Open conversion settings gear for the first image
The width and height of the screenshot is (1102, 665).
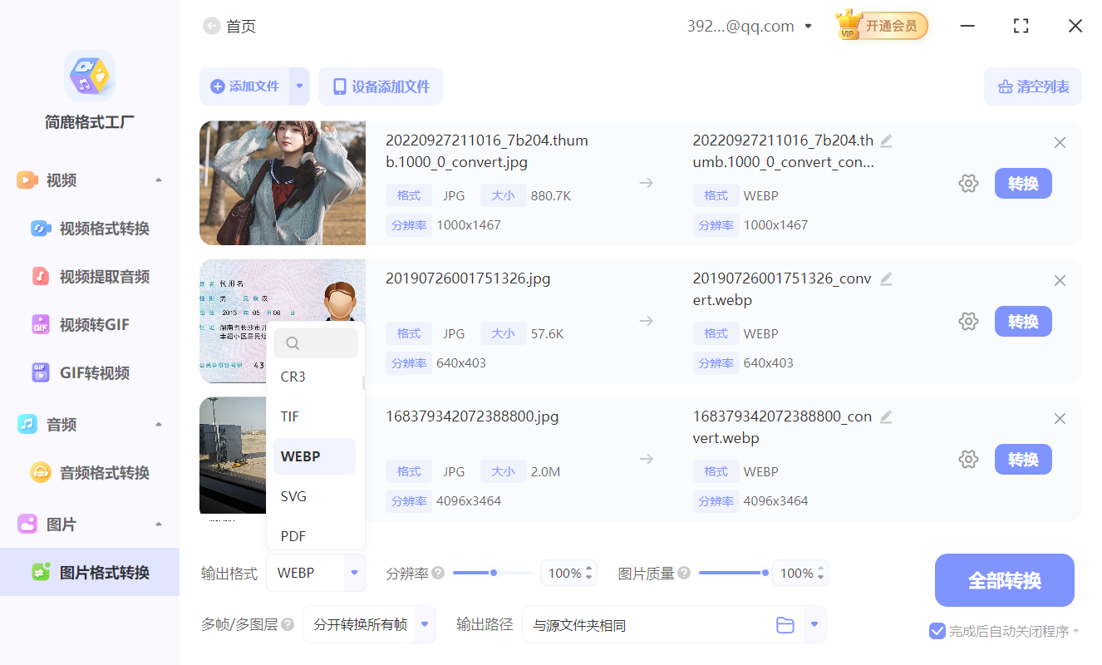point(968,183)
